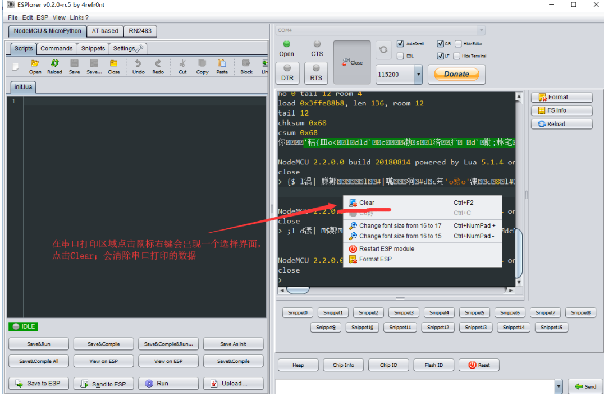Screen dimensions: 604x396
Task: Click the Save As toolbar icon
Action: [94, 67]
